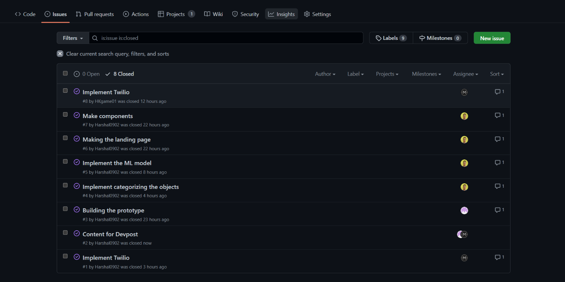Expand the Assignee filter dropdown
565x282 pixels.
click(x=466, y=74)
